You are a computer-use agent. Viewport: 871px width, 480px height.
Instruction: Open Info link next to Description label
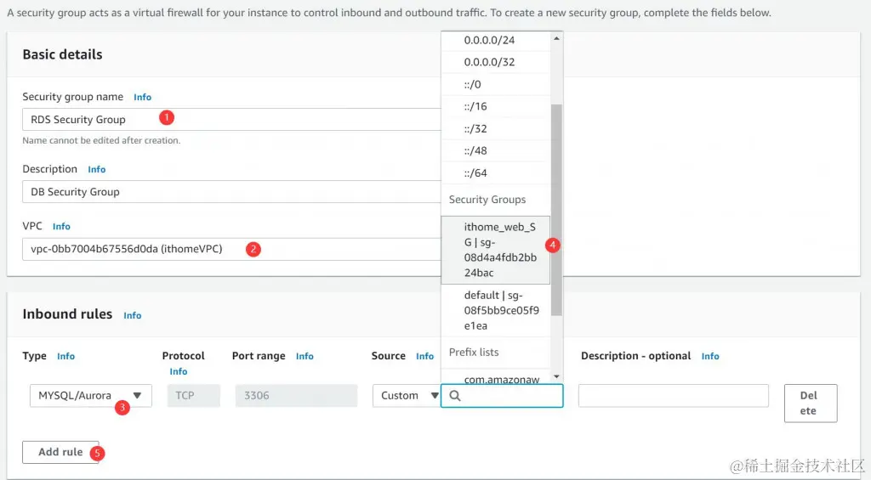[x=97, y=169]
